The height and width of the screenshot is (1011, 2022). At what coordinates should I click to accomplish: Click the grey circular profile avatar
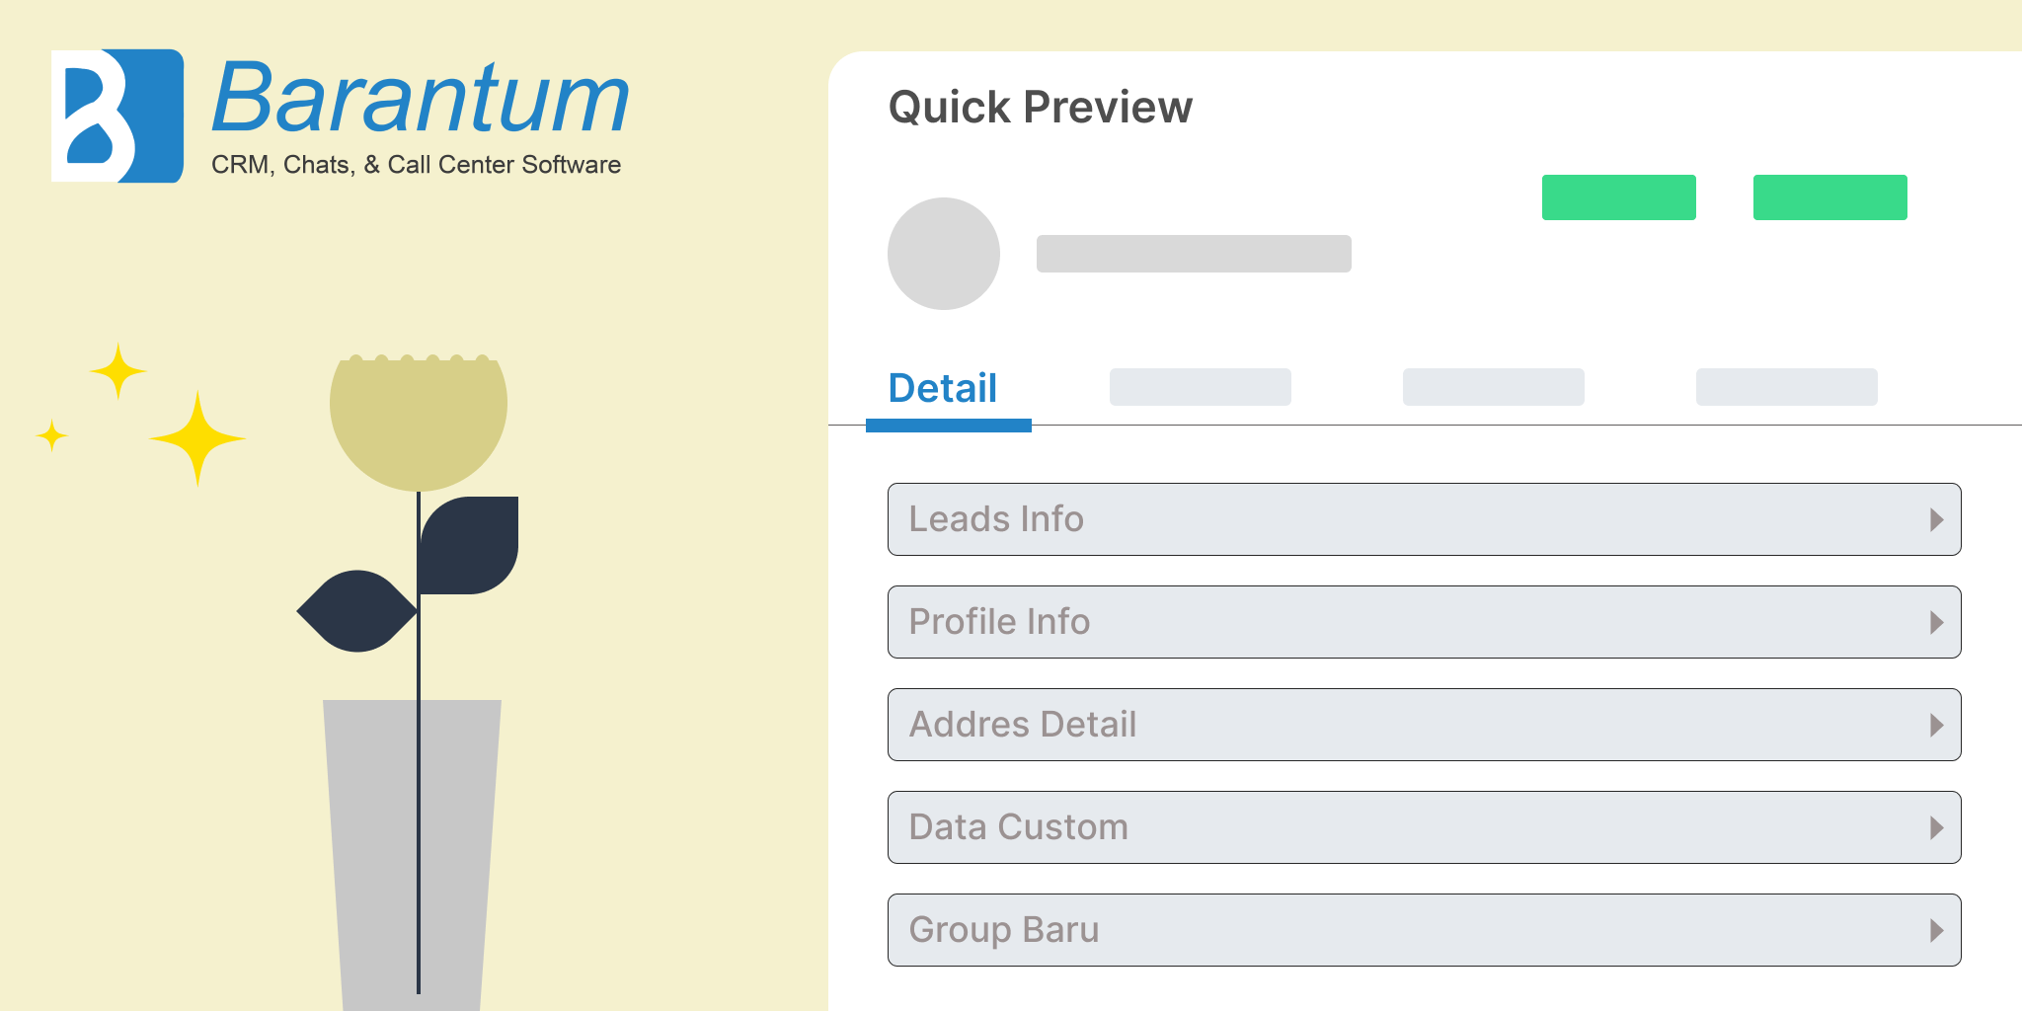(x=944, y=254)
